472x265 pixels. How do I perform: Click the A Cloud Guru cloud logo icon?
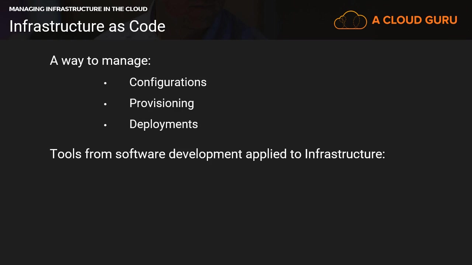(x=350, y=20)
